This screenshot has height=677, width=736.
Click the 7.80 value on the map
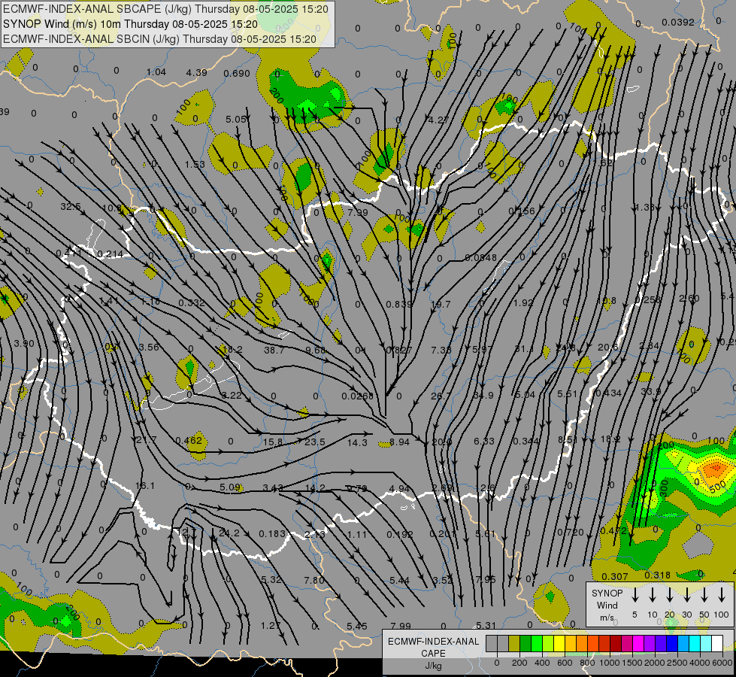pos(314,580)
